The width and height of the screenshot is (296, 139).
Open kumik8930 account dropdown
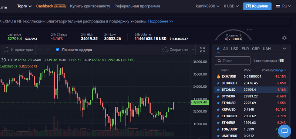click(x=208, y=6)
